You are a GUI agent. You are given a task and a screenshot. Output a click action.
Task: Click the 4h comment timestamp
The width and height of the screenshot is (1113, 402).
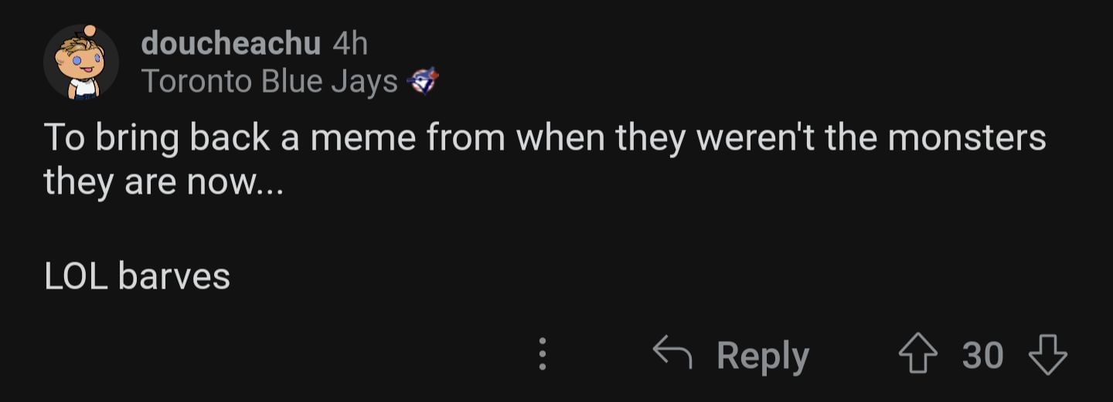[x=350, y=44]
